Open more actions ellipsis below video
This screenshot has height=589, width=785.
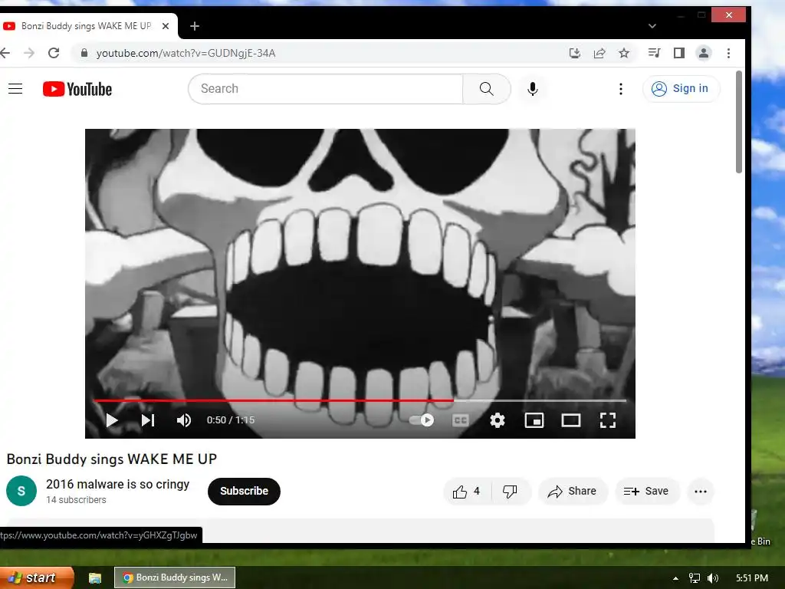pos(701,492)
